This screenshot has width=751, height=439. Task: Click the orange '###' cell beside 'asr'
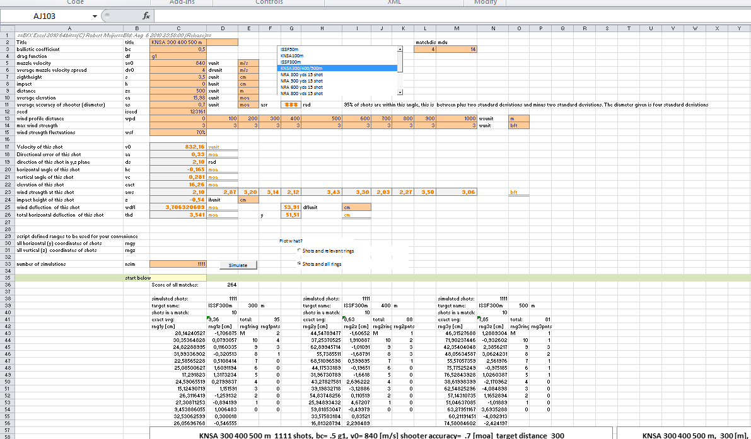point(291,105)
